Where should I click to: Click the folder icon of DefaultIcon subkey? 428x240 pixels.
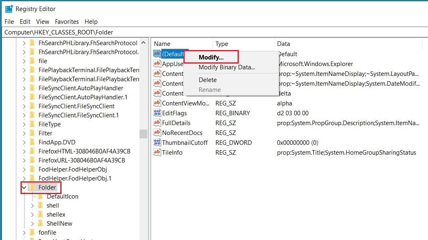(x=40, y=196)
